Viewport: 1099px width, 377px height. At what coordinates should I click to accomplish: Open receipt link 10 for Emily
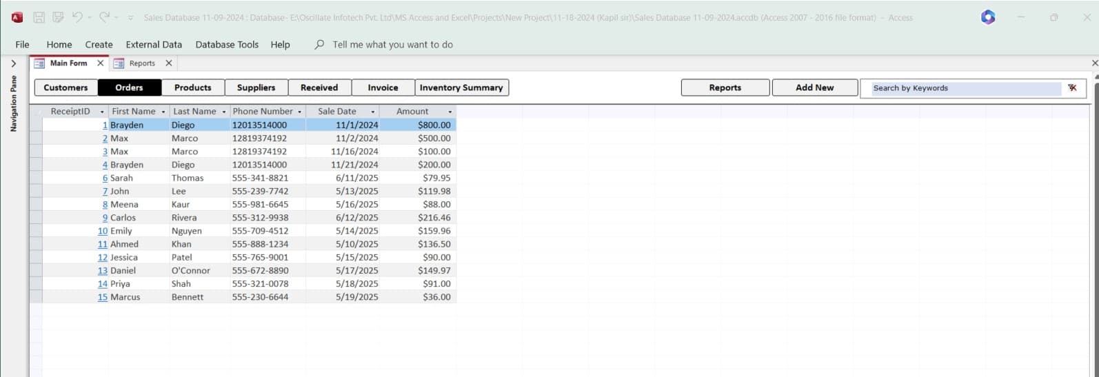pyautogui.click(x=103, y=231)
